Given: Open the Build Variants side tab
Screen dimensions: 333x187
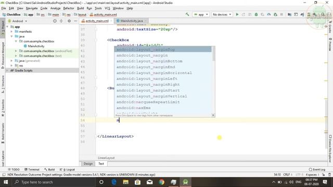Looking at the screenshot, I should point(3,133).
